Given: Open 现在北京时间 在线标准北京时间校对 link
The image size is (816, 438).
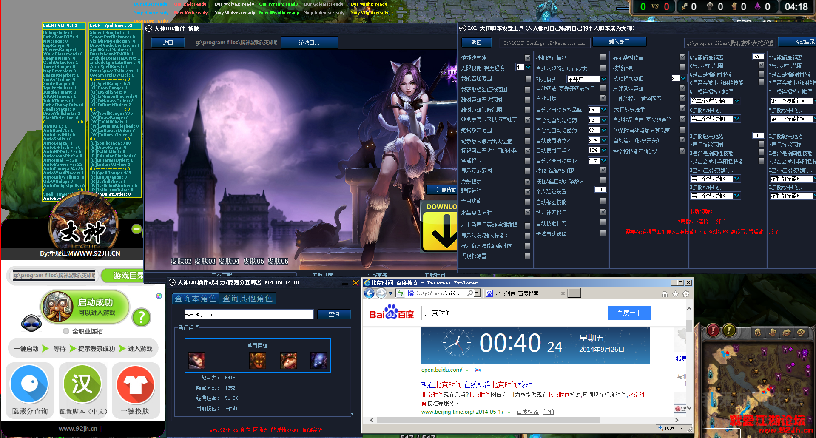Looking at the screenshot, I should (x=476, y=385).
